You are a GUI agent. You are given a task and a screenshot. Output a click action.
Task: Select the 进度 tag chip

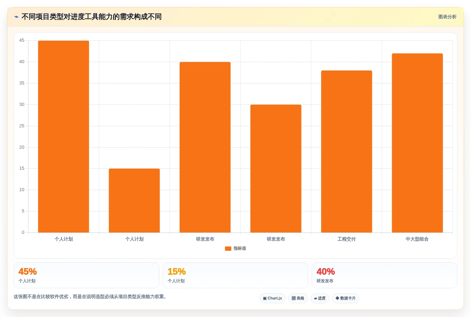[x=320, y=298]
